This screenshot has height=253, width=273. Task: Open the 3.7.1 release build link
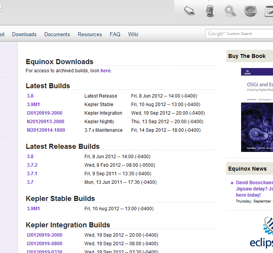coord(32,174)
